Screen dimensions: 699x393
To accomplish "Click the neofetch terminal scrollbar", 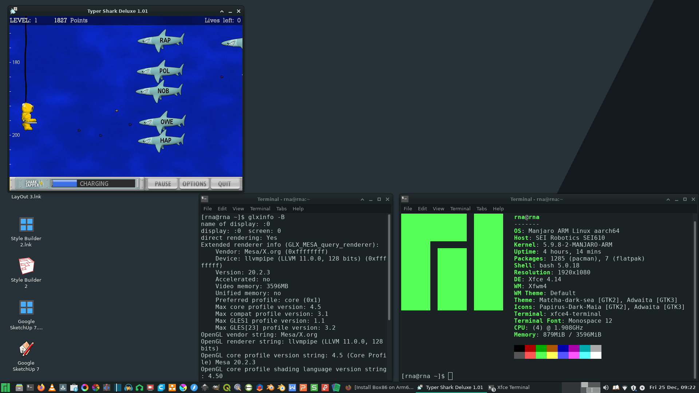I will [x=695, y=300].
